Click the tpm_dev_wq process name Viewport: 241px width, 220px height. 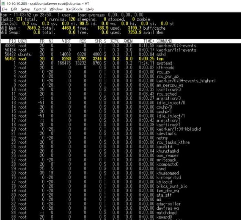pyautogui.click(x=168, y=191)
